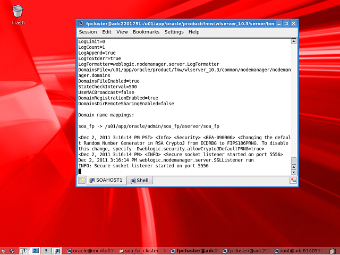This screenshot has height=255, width=340.
Task: Click the terminal scrollbar down arrow at bottom
Action: pyautogui.click(x=294, y=172)
